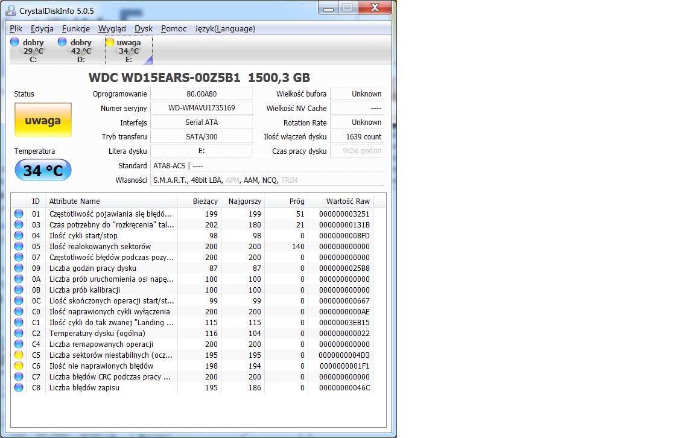This screenshot has width=695, height=438.
Task: Select the Temperatury dysku (ogólna) row
Action: point(193,334)
